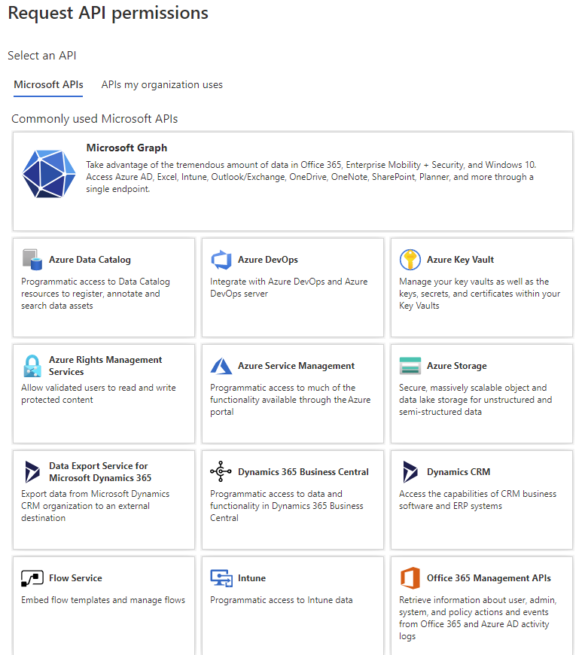
Task: Click 'Manage your key vaults' description
Action: 480,294
